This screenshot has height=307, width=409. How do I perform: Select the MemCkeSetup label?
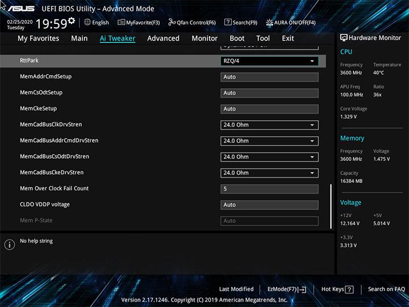39,109
